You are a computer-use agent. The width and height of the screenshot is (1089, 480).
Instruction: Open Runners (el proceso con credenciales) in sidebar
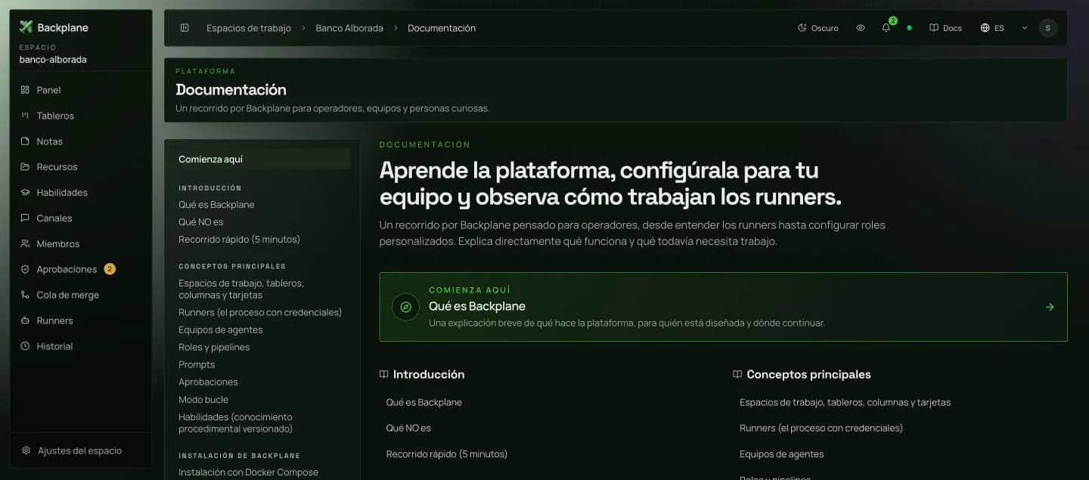point(260,312)
